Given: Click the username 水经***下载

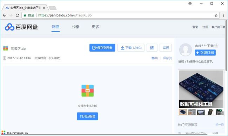Looking at the screenshot, I should [x=204, y=46].
